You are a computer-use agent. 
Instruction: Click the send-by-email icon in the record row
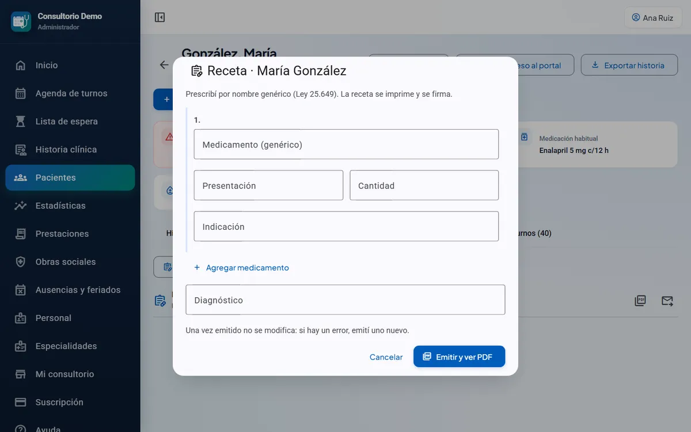667,301
